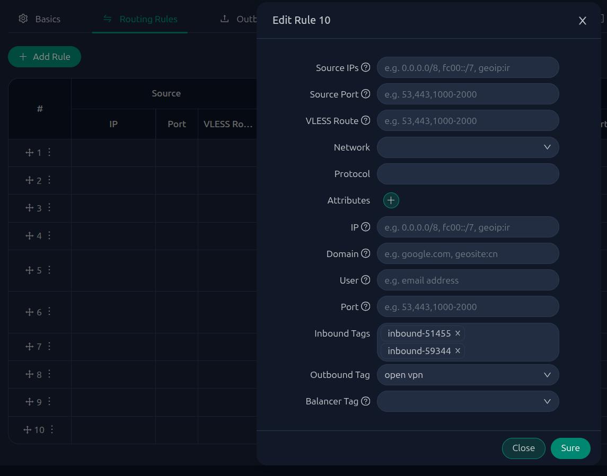The height and width of the screenshot is (476, 607).
Task: Click help icon beside destination Port label
Action: pyautogui.click(x=365, y=306)
